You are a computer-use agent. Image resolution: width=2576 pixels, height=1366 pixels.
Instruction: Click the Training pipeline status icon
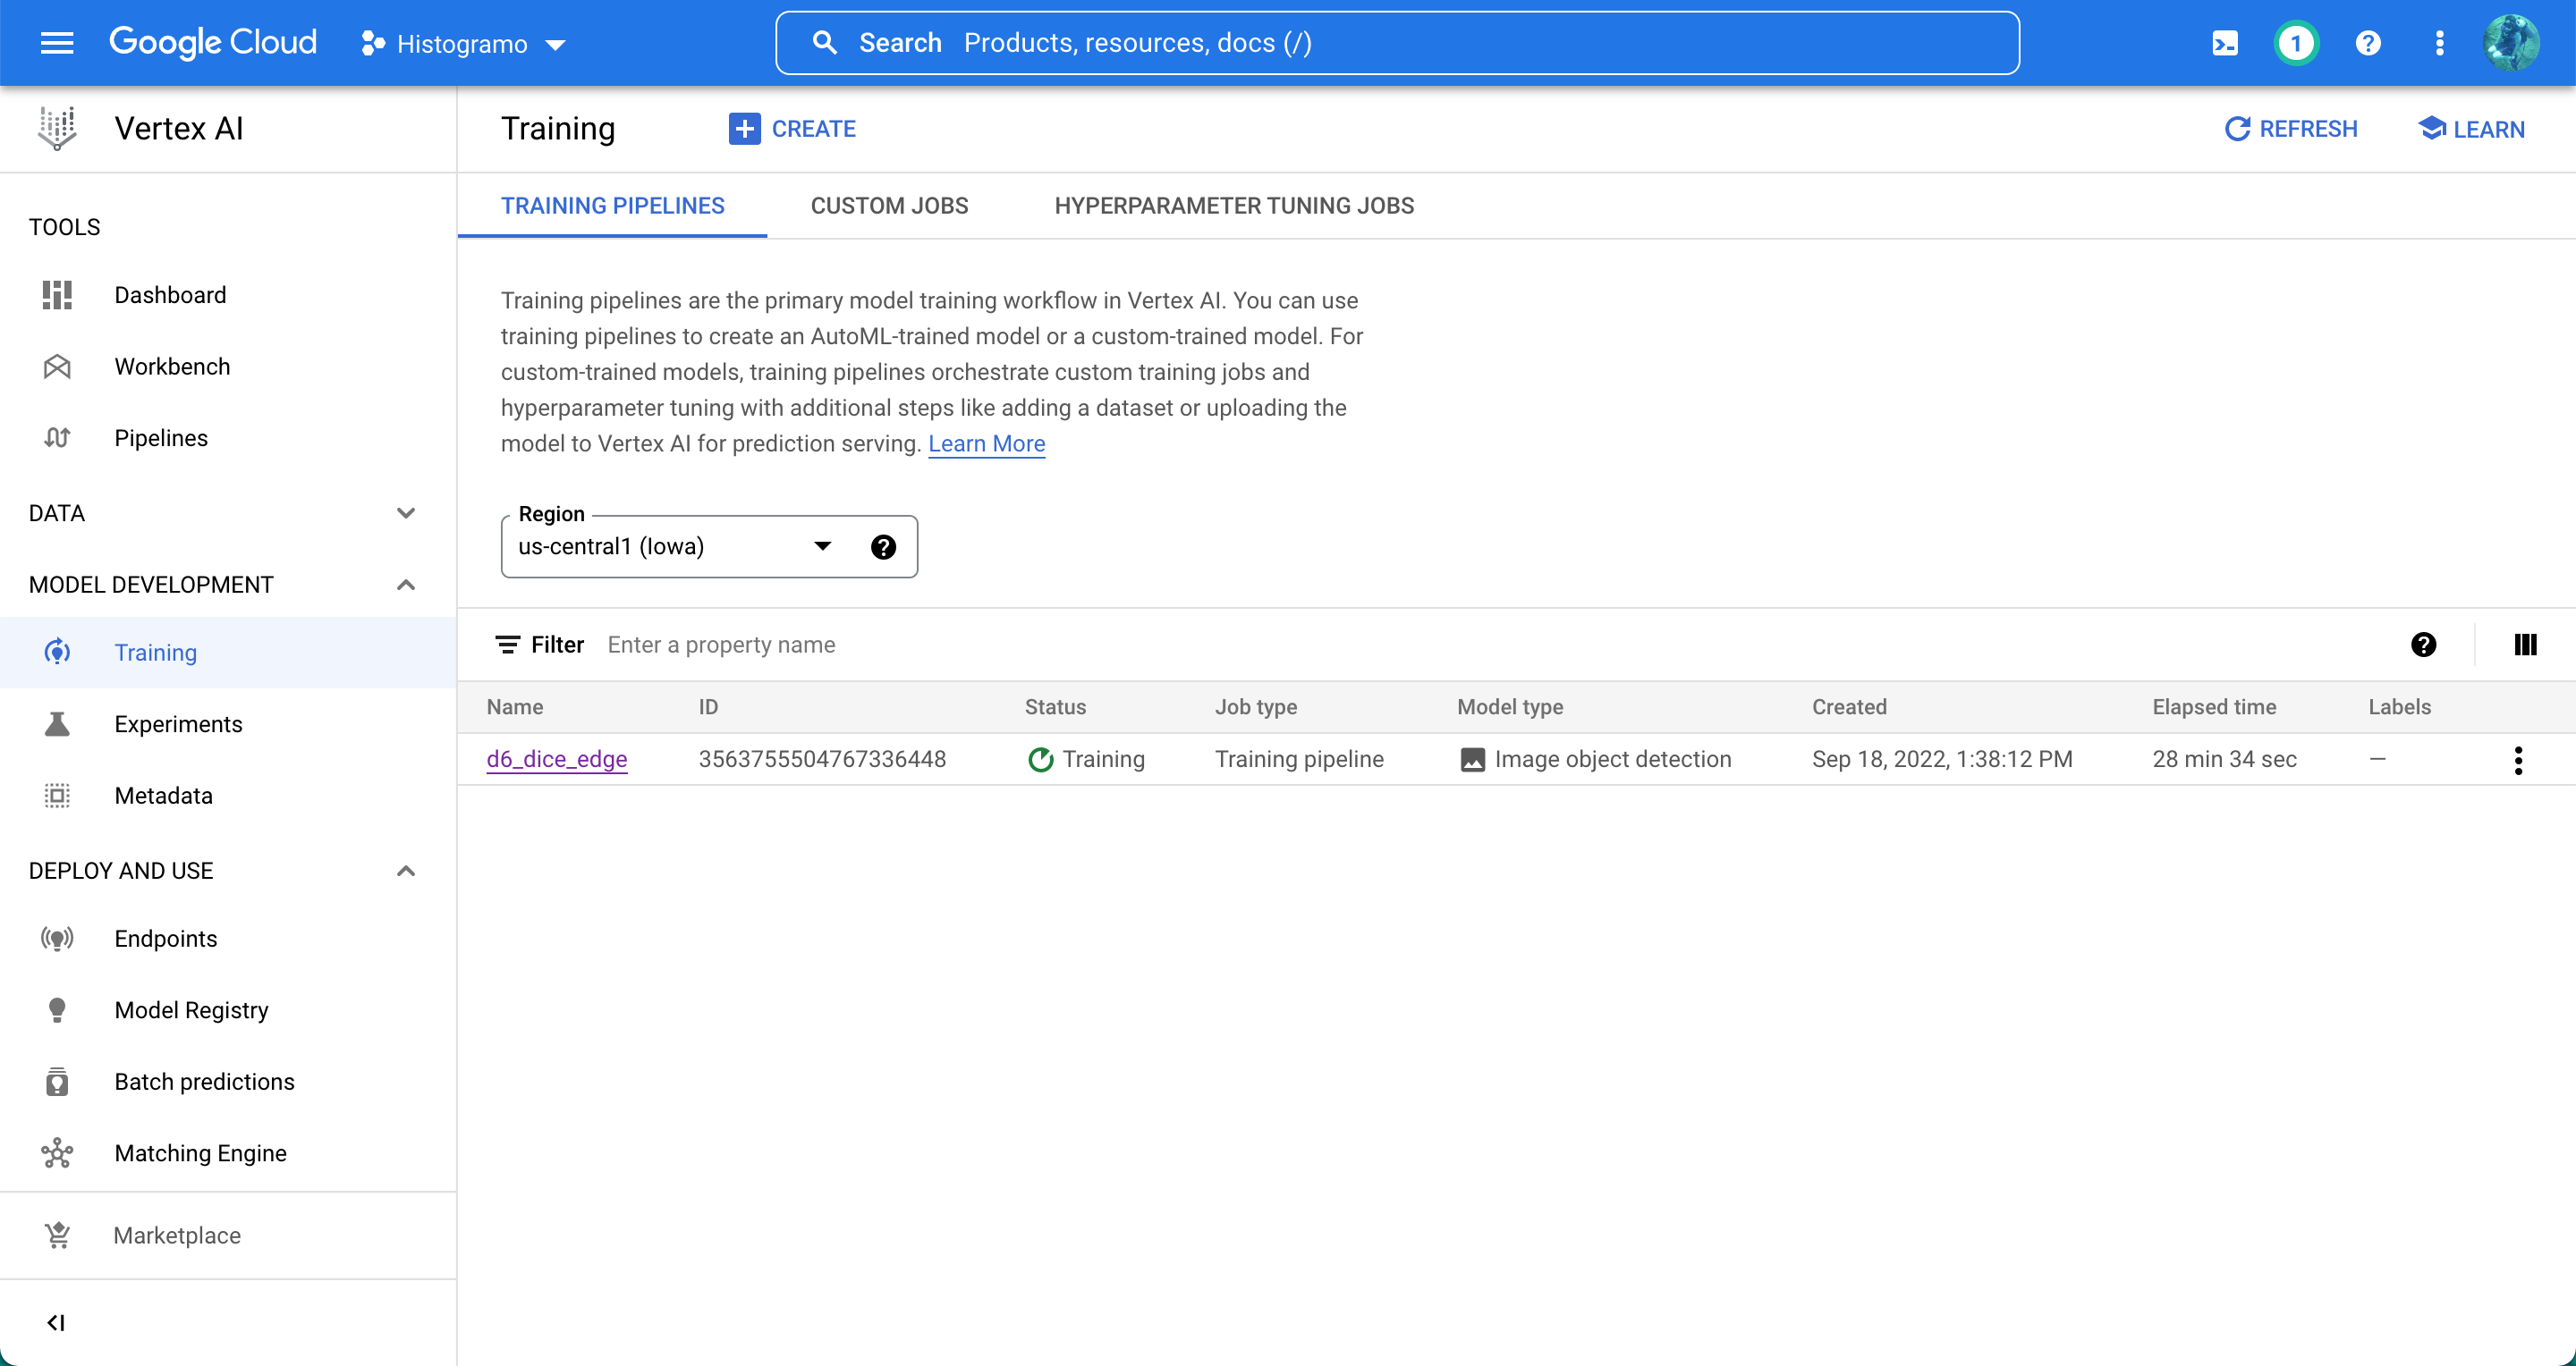1038,760
